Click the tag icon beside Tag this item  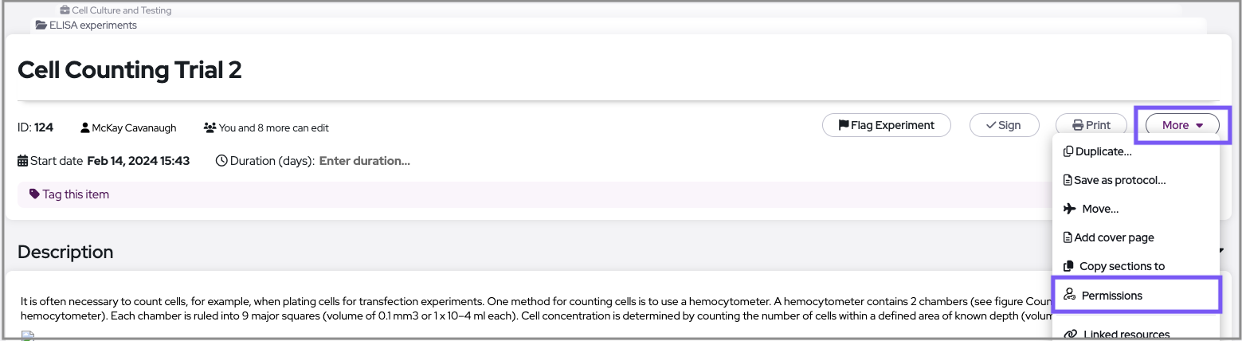[x=34, y=194]
